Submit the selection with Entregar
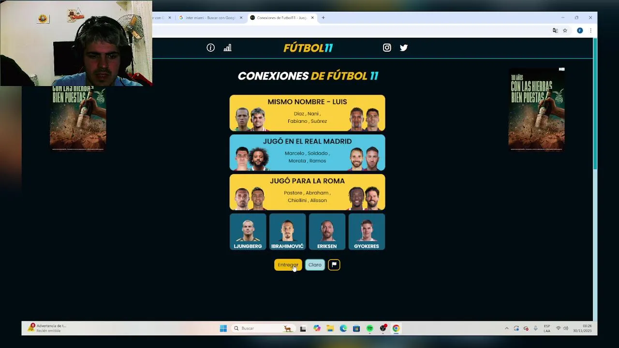 pos(288,264)
